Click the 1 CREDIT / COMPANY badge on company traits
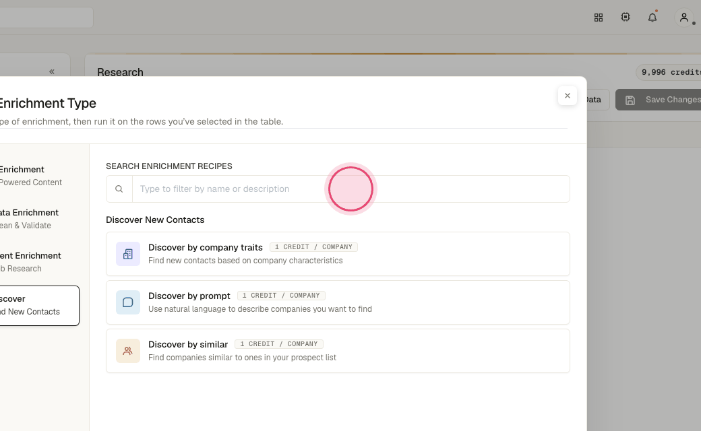 313,247
